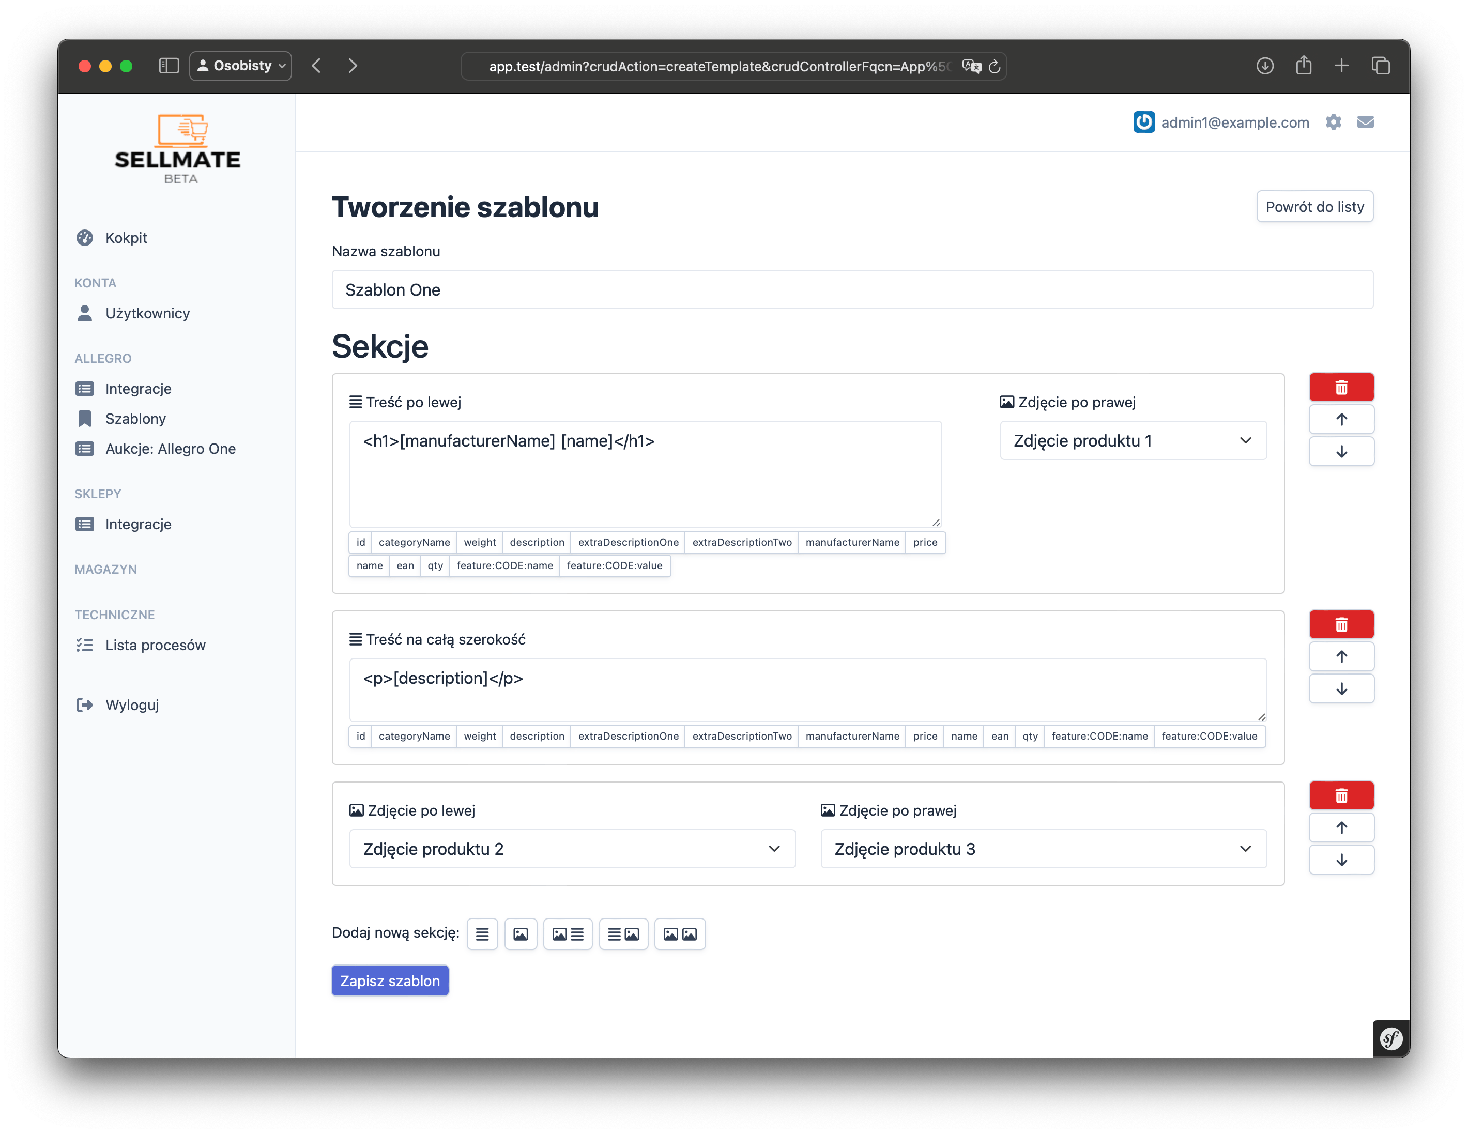Insert 'feature:CODE:name' tag in full-width section
Viewport: 1468px width, 1134px height.
pyautogui.click(x=1099, y=737)
